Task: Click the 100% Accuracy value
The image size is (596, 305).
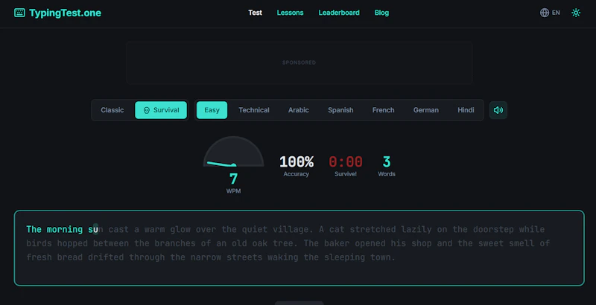Action: (x=296, y=162)
